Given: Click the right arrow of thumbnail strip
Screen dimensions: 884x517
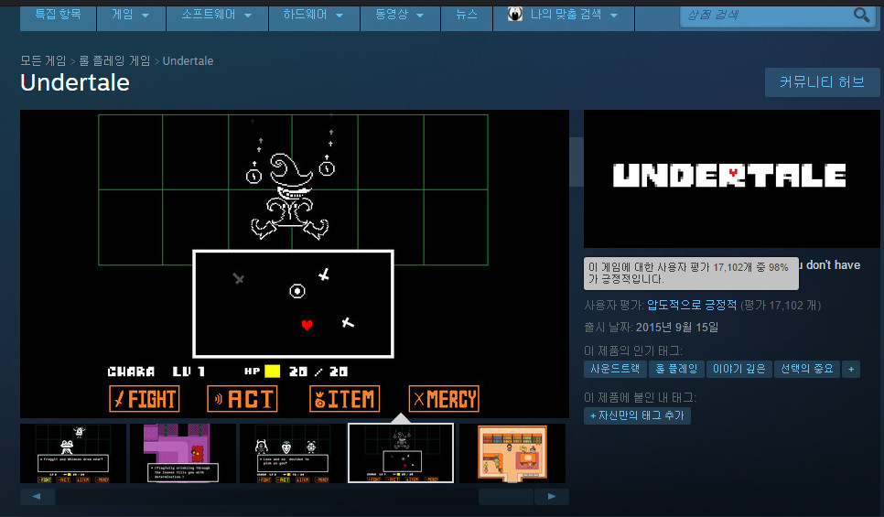Looking at the screenshot, I should click(551, 496).
